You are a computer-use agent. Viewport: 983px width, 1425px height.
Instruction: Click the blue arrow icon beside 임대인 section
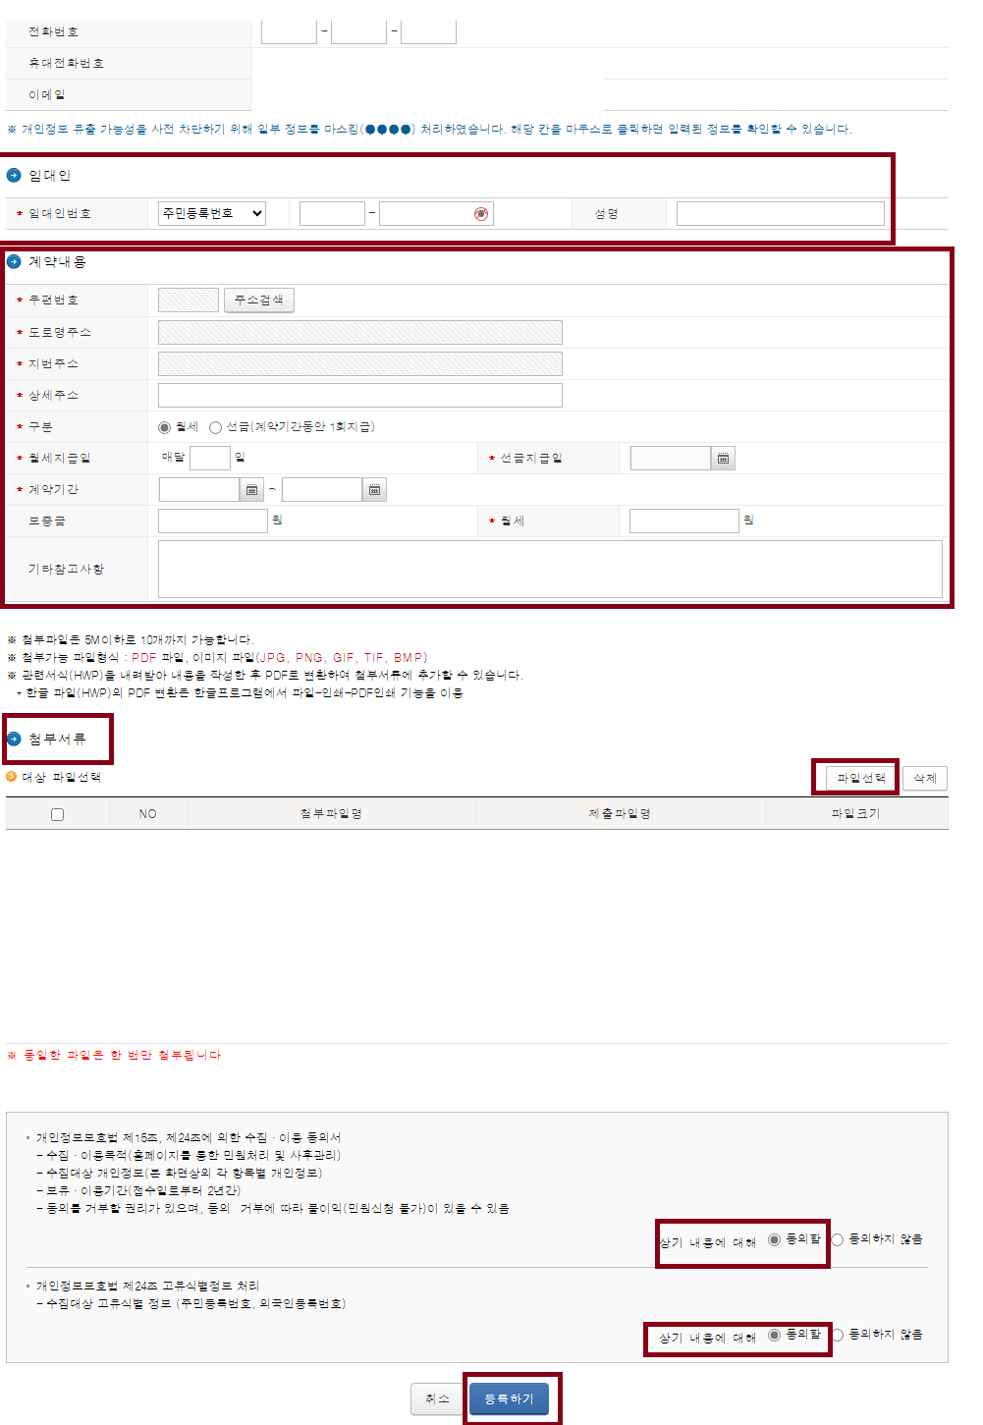(x=13, y=178)
